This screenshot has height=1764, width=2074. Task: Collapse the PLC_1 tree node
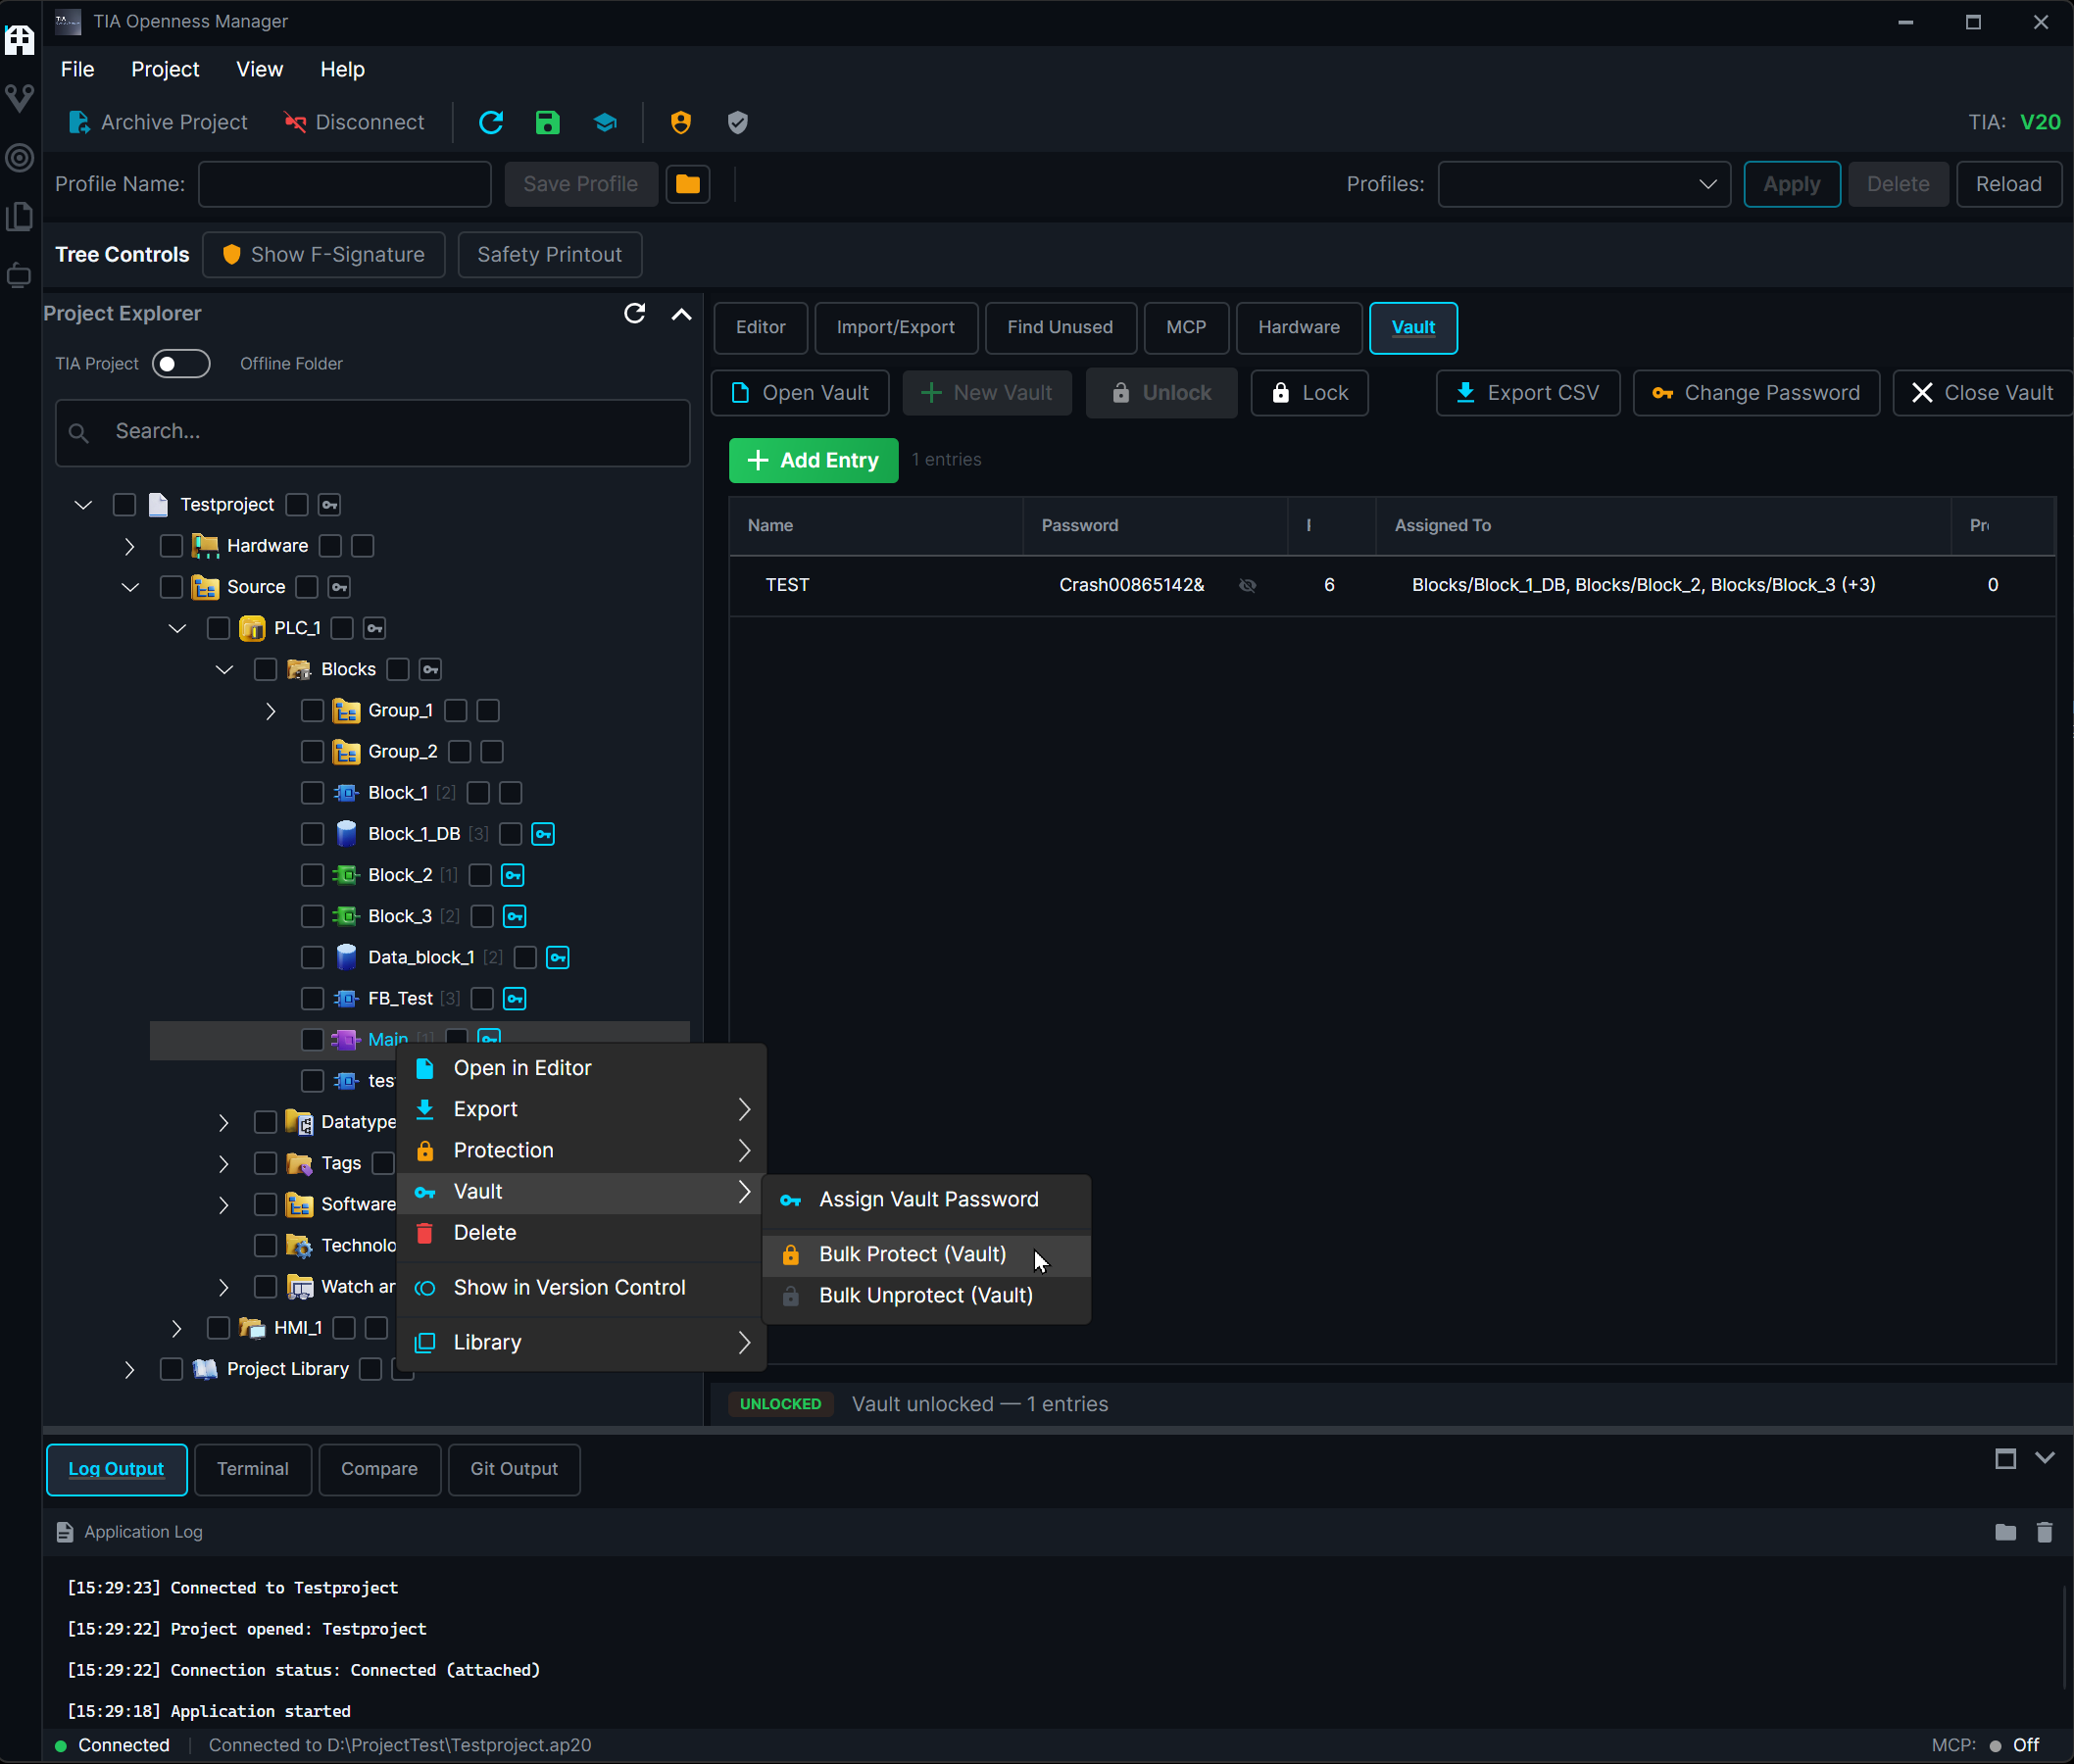pyautogui.click(x=178, y=628)
